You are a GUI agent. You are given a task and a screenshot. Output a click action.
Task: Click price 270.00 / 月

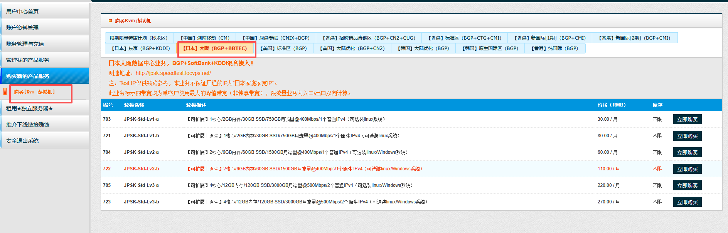pos(608,202)
